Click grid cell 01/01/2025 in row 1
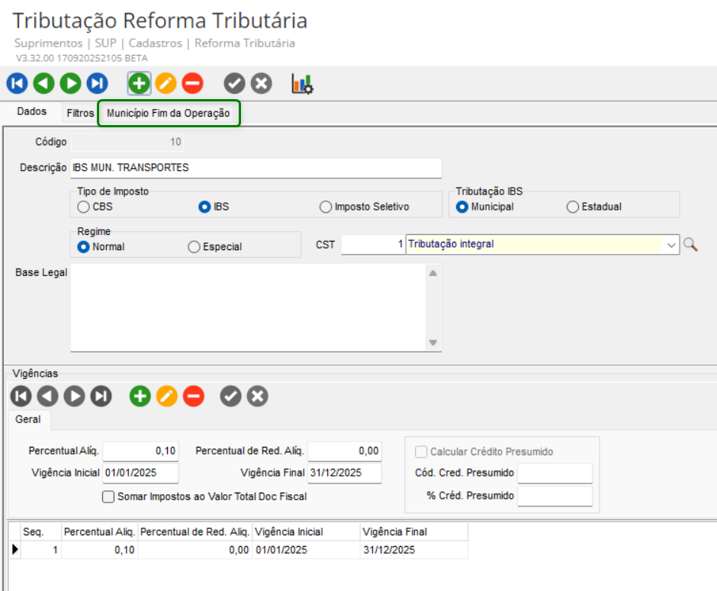The width and height of the screenshot is (717, 591). 306,550
